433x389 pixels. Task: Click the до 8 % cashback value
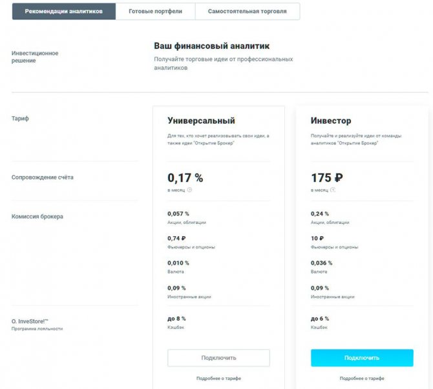[176, 319]
